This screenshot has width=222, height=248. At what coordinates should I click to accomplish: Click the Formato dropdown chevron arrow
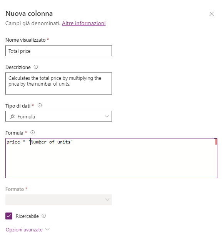click(107, 200)
